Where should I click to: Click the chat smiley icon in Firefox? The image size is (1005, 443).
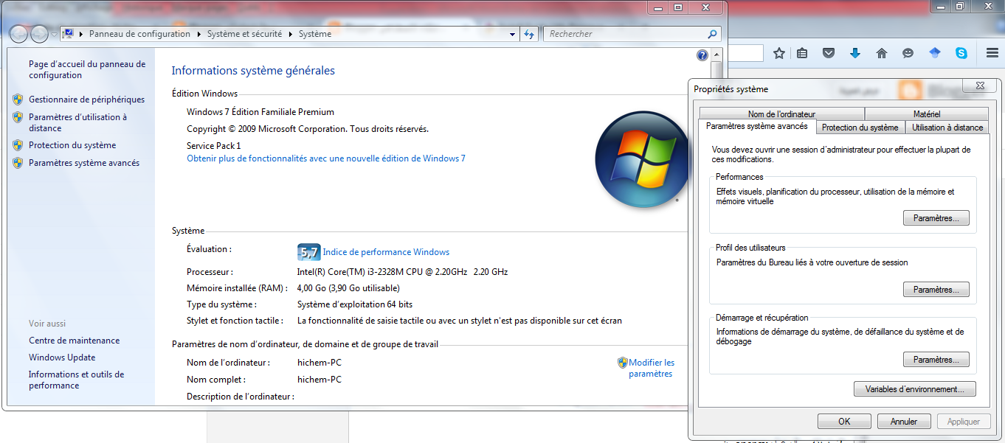click(908, 53)
